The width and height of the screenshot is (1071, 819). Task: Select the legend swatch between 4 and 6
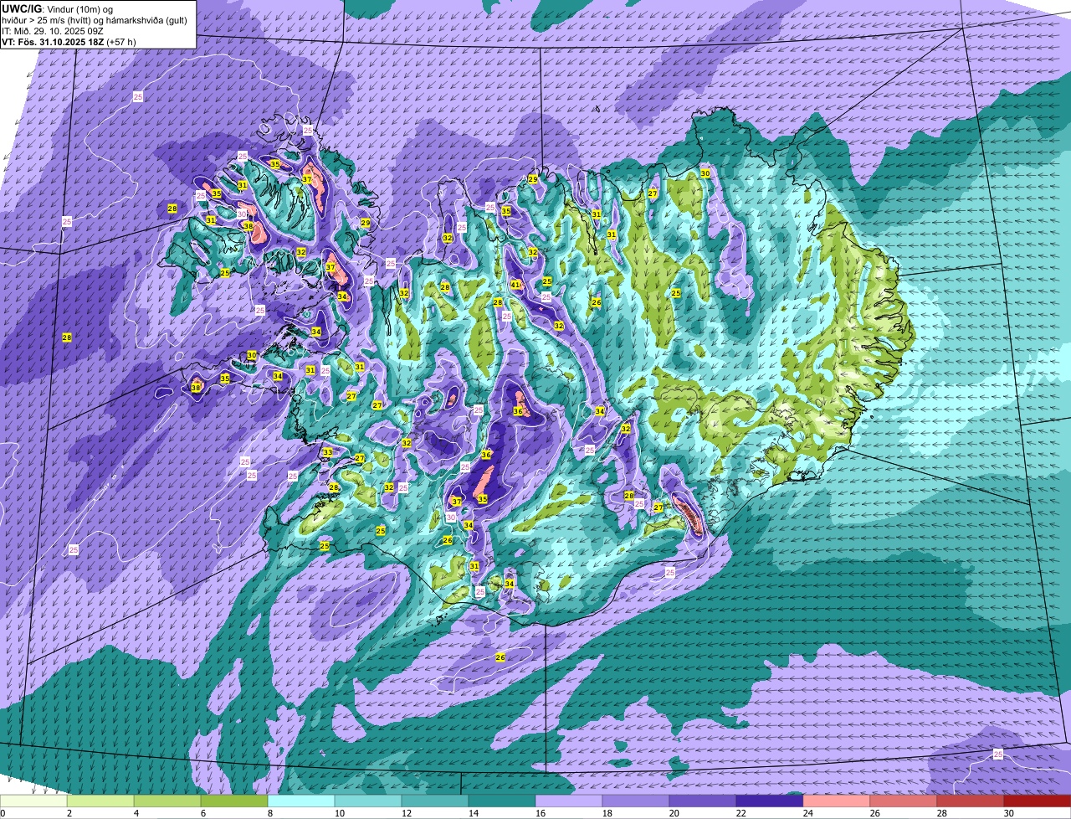[167, 801]
